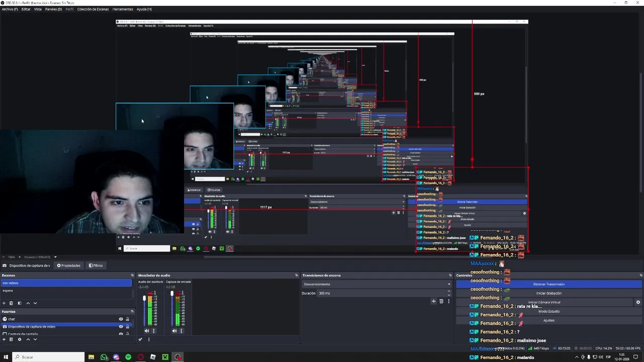Open virtual camera settings gear icon
Image resolution: width=644 pixels, height=362 pixels.
pyautogui.click(x=638, y=302)
